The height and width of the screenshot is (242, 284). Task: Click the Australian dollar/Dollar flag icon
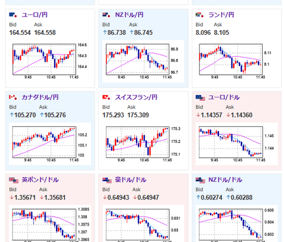(x=107, y=180)
